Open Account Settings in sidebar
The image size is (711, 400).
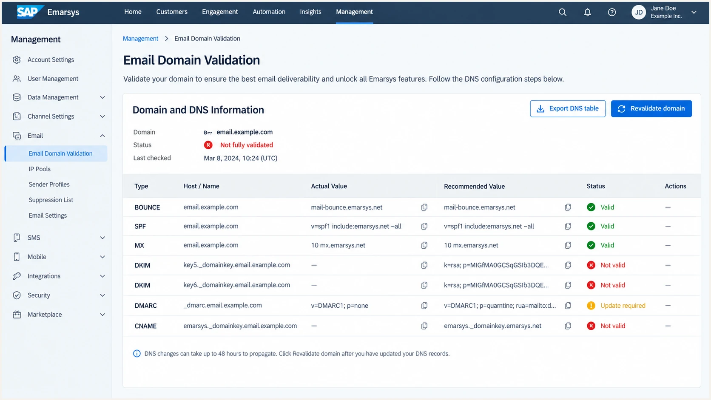tap(51, 60)
